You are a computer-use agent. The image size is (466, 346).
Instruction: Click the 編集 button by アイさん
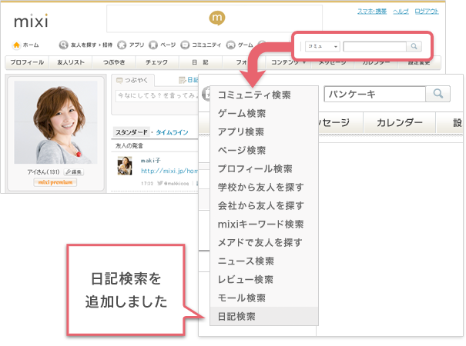74,171
